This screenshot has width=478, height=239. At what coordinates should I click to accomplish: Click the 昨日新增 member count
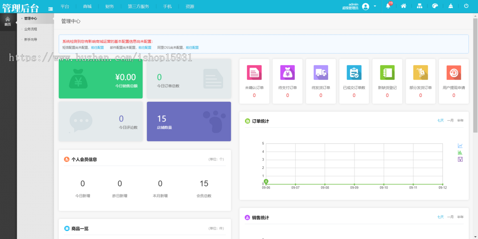point(119,183)
